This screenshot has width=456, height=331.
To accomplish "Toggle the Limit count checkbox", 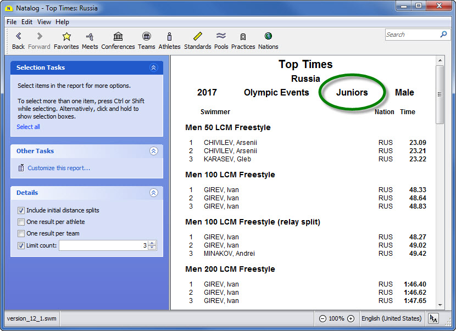I will pos(21,245).
